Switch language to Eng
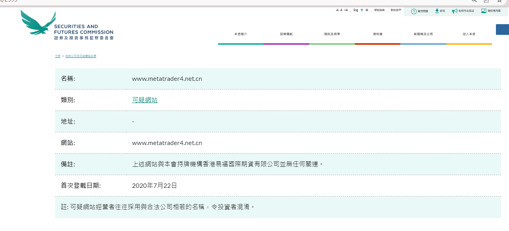This screenshot has height=231, width=509. pos(356,10)
